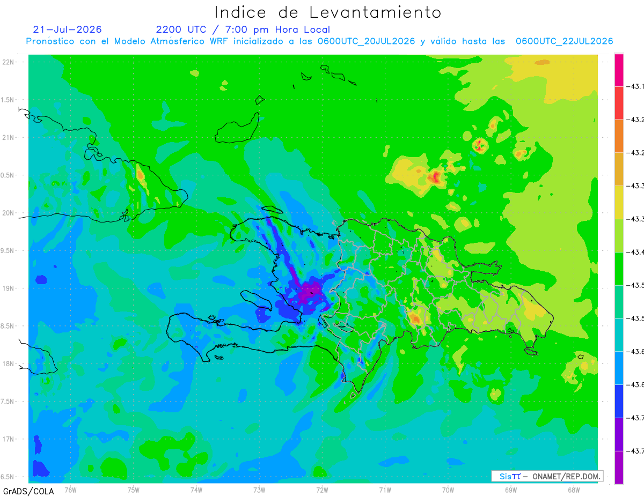Viewport: 644px width, 497px height.
Task: Click the 20N latitude label
Action: (x=9, y=213)
